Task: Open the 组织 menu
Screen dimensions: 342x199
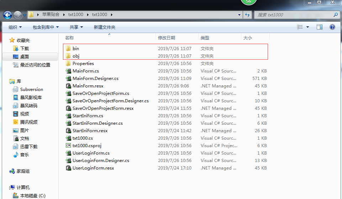Action: click(15, 27)
